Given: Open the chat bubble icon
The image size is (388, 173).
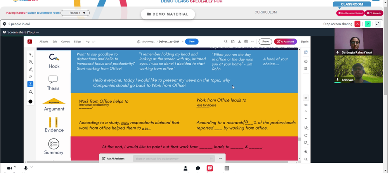Looking at the screenshot, I should [198, 169].
